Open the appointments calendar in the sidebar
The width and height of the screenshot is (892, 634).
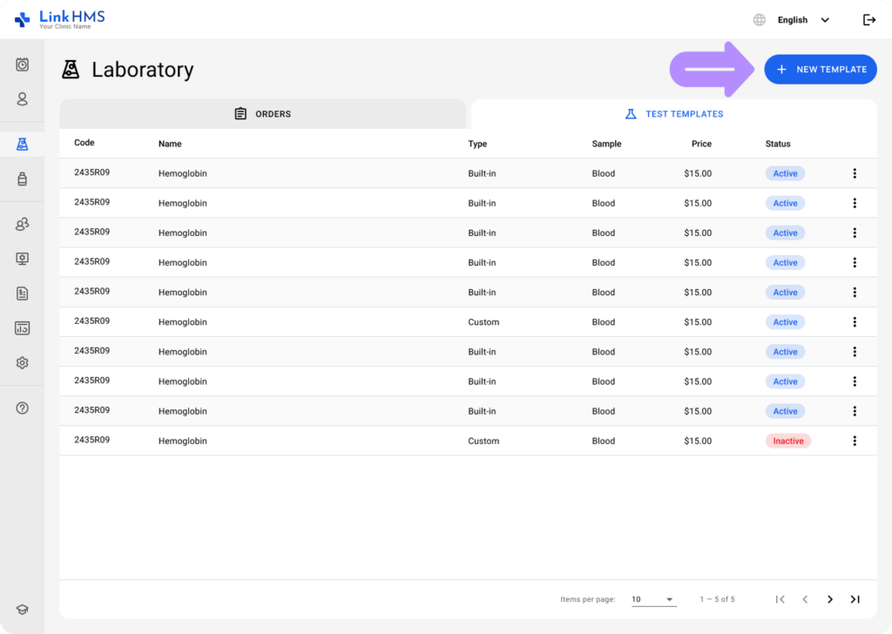22,64
